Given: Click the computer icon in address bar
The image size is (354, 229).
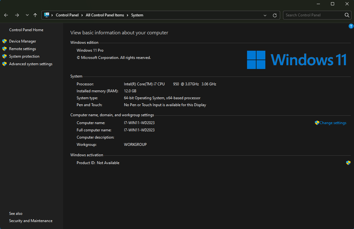Looking at the screenshot, I should click(47, 15).
